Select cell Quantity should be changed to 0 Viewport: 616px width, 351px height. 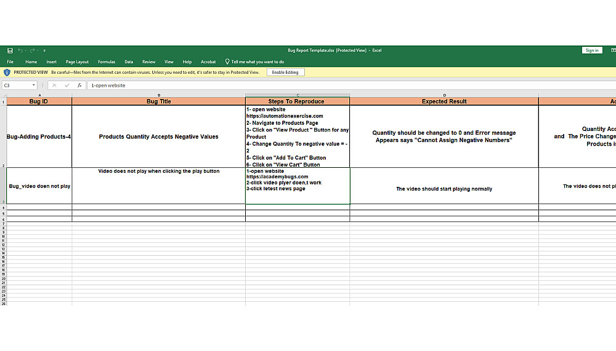(444, 136)
